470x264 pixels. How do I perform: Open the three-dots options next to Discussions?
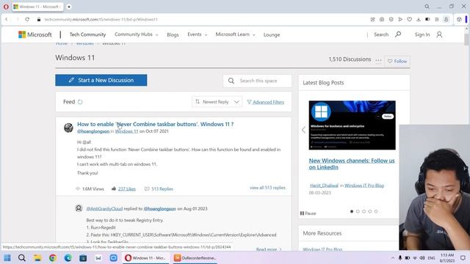pyautogui.click(x=378, y=60)
